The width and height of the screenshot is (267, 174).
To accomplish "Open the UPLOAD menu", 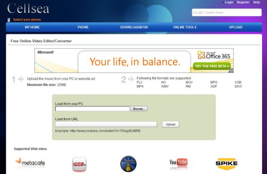I will [236, 27].
